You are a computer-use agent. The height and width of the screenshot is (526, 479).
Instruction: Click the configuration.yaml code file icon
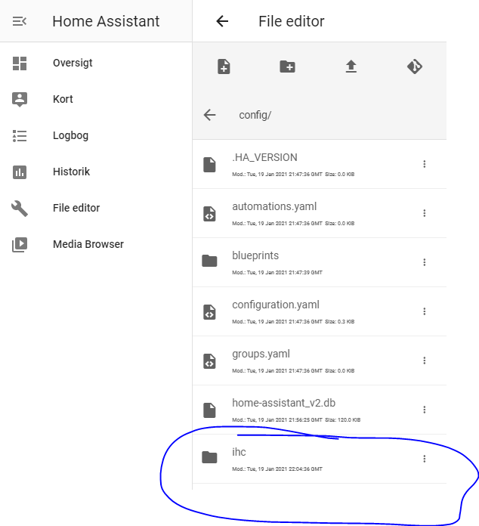coord(209,312)
